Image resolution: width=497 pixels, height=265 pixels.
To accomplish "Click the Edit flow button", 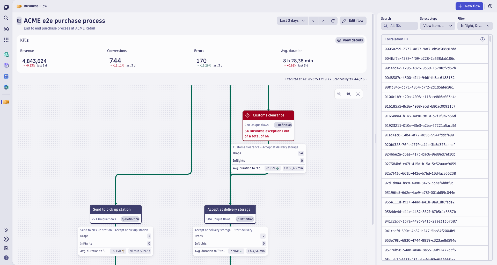I will point(353,21).
